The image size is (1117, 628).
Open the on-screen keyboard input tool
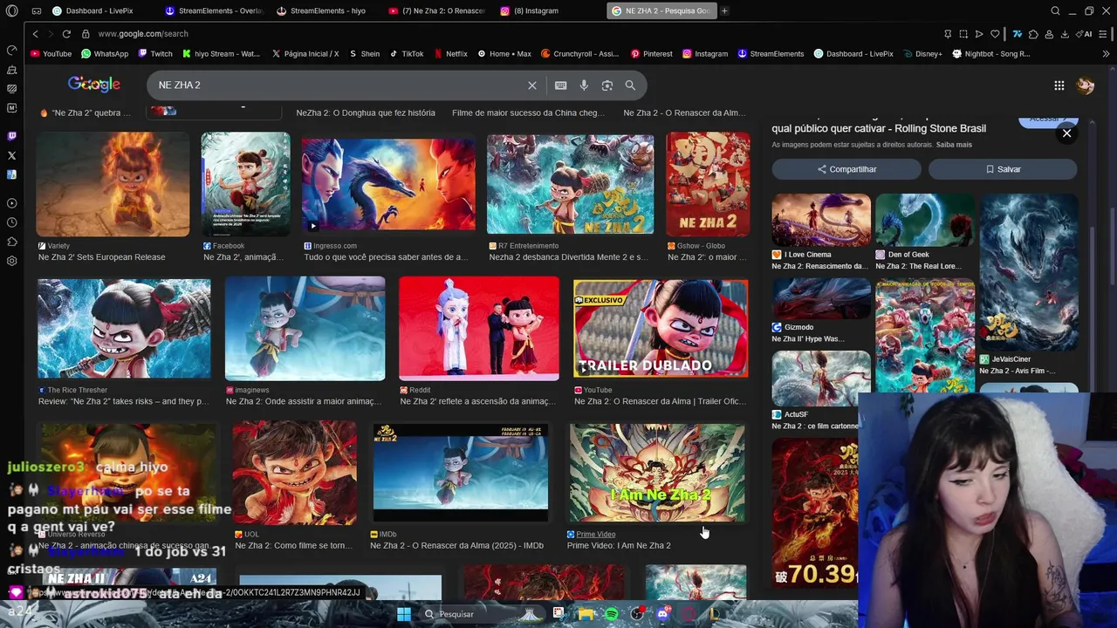tap(560, 85)
